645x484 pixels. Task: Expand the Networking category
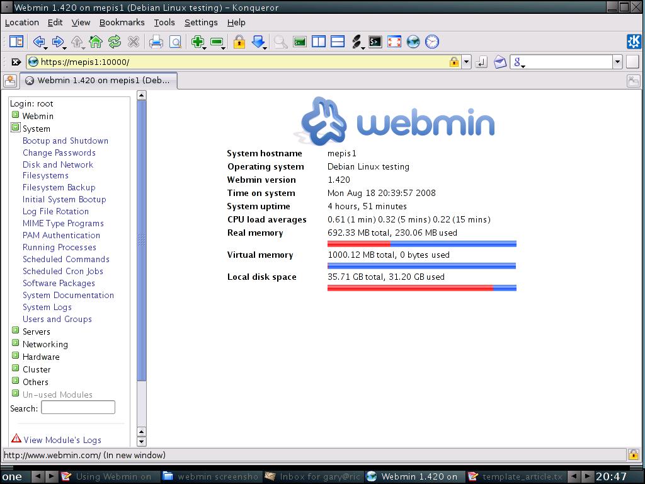pos(15,343)
